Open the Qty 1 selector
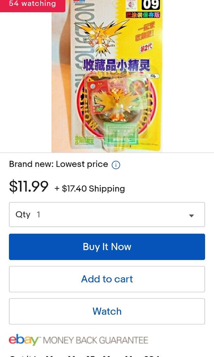The image size is (214, 357). click(x=107, y=215)
